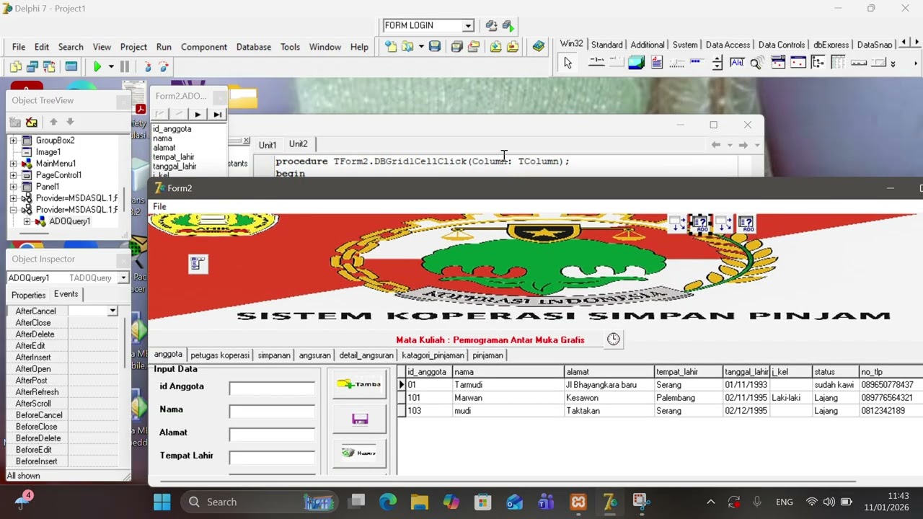Open the View Form toolbar icon
The width and height of the screenshot is (923, 519).
pyautogui.click(x=32, y=67)
